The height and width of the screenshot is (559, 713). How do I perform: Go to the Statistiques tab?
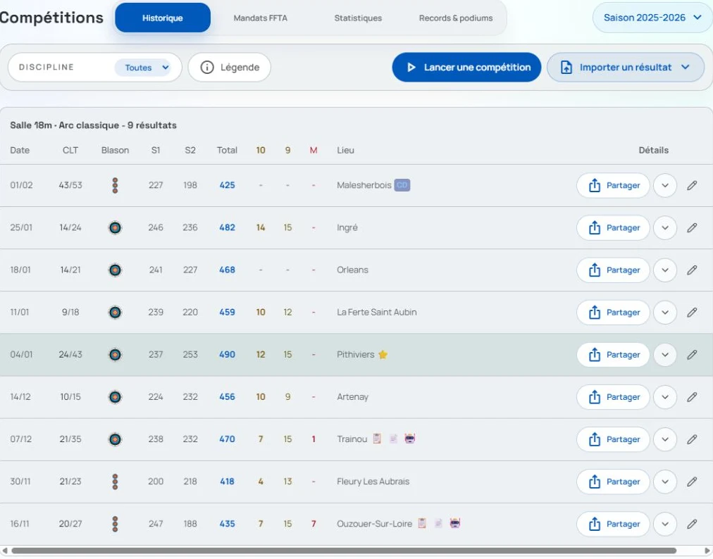[x=358, y=18]
